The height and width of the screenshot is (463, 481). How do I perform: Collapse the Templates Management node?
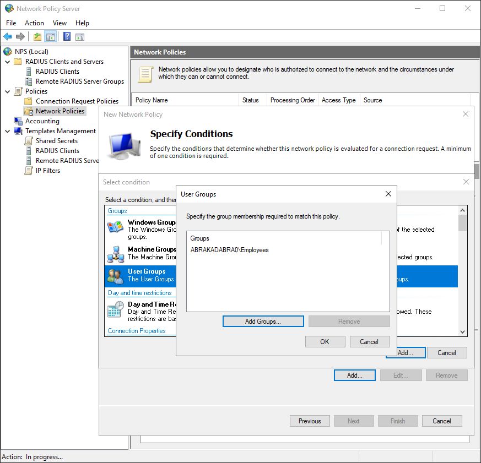(x=8, y=131)
